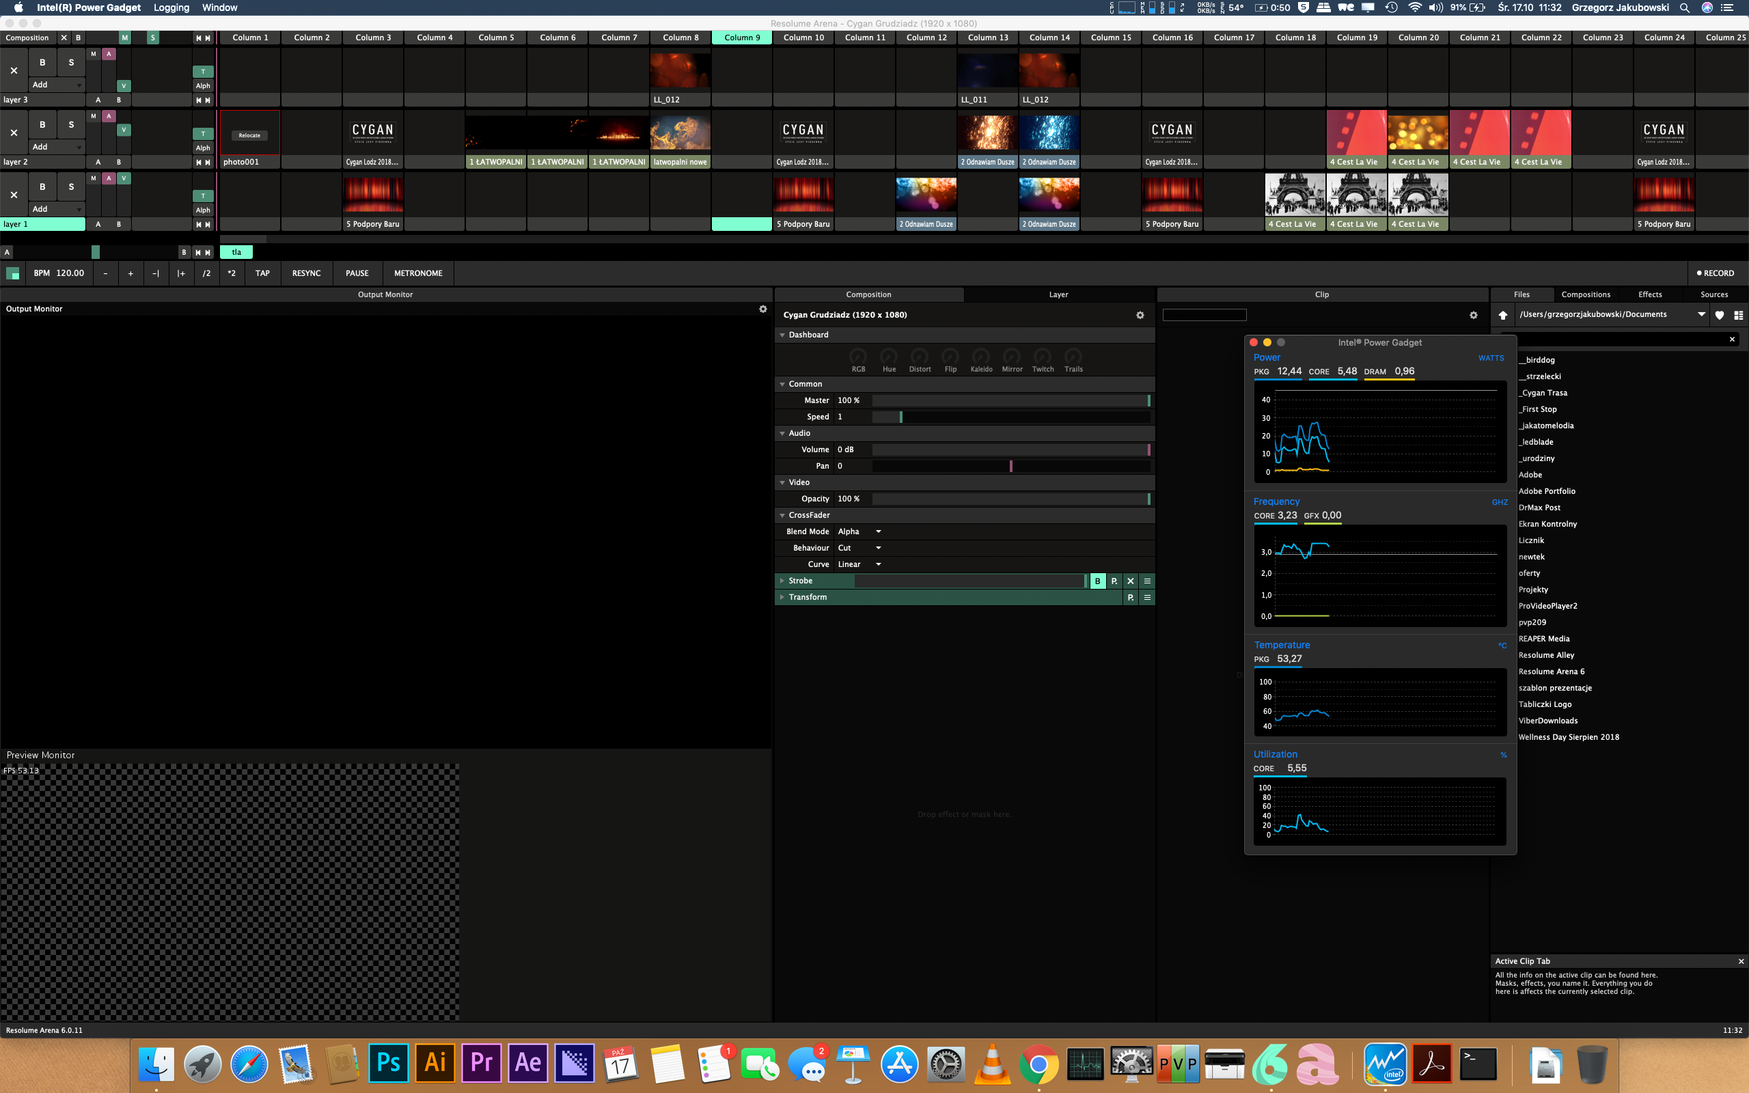Toggle Bypass on layer 1
This screenshot has width=1749, height=1093.
click(x=42, y=187)
